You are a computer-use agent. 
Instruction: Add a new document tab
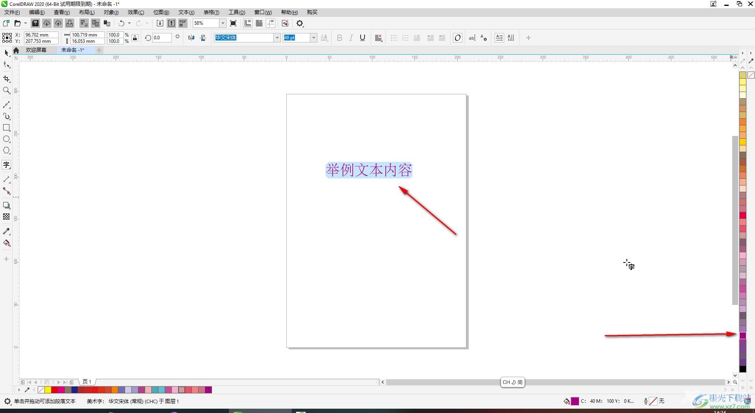(x=99, y=50)
